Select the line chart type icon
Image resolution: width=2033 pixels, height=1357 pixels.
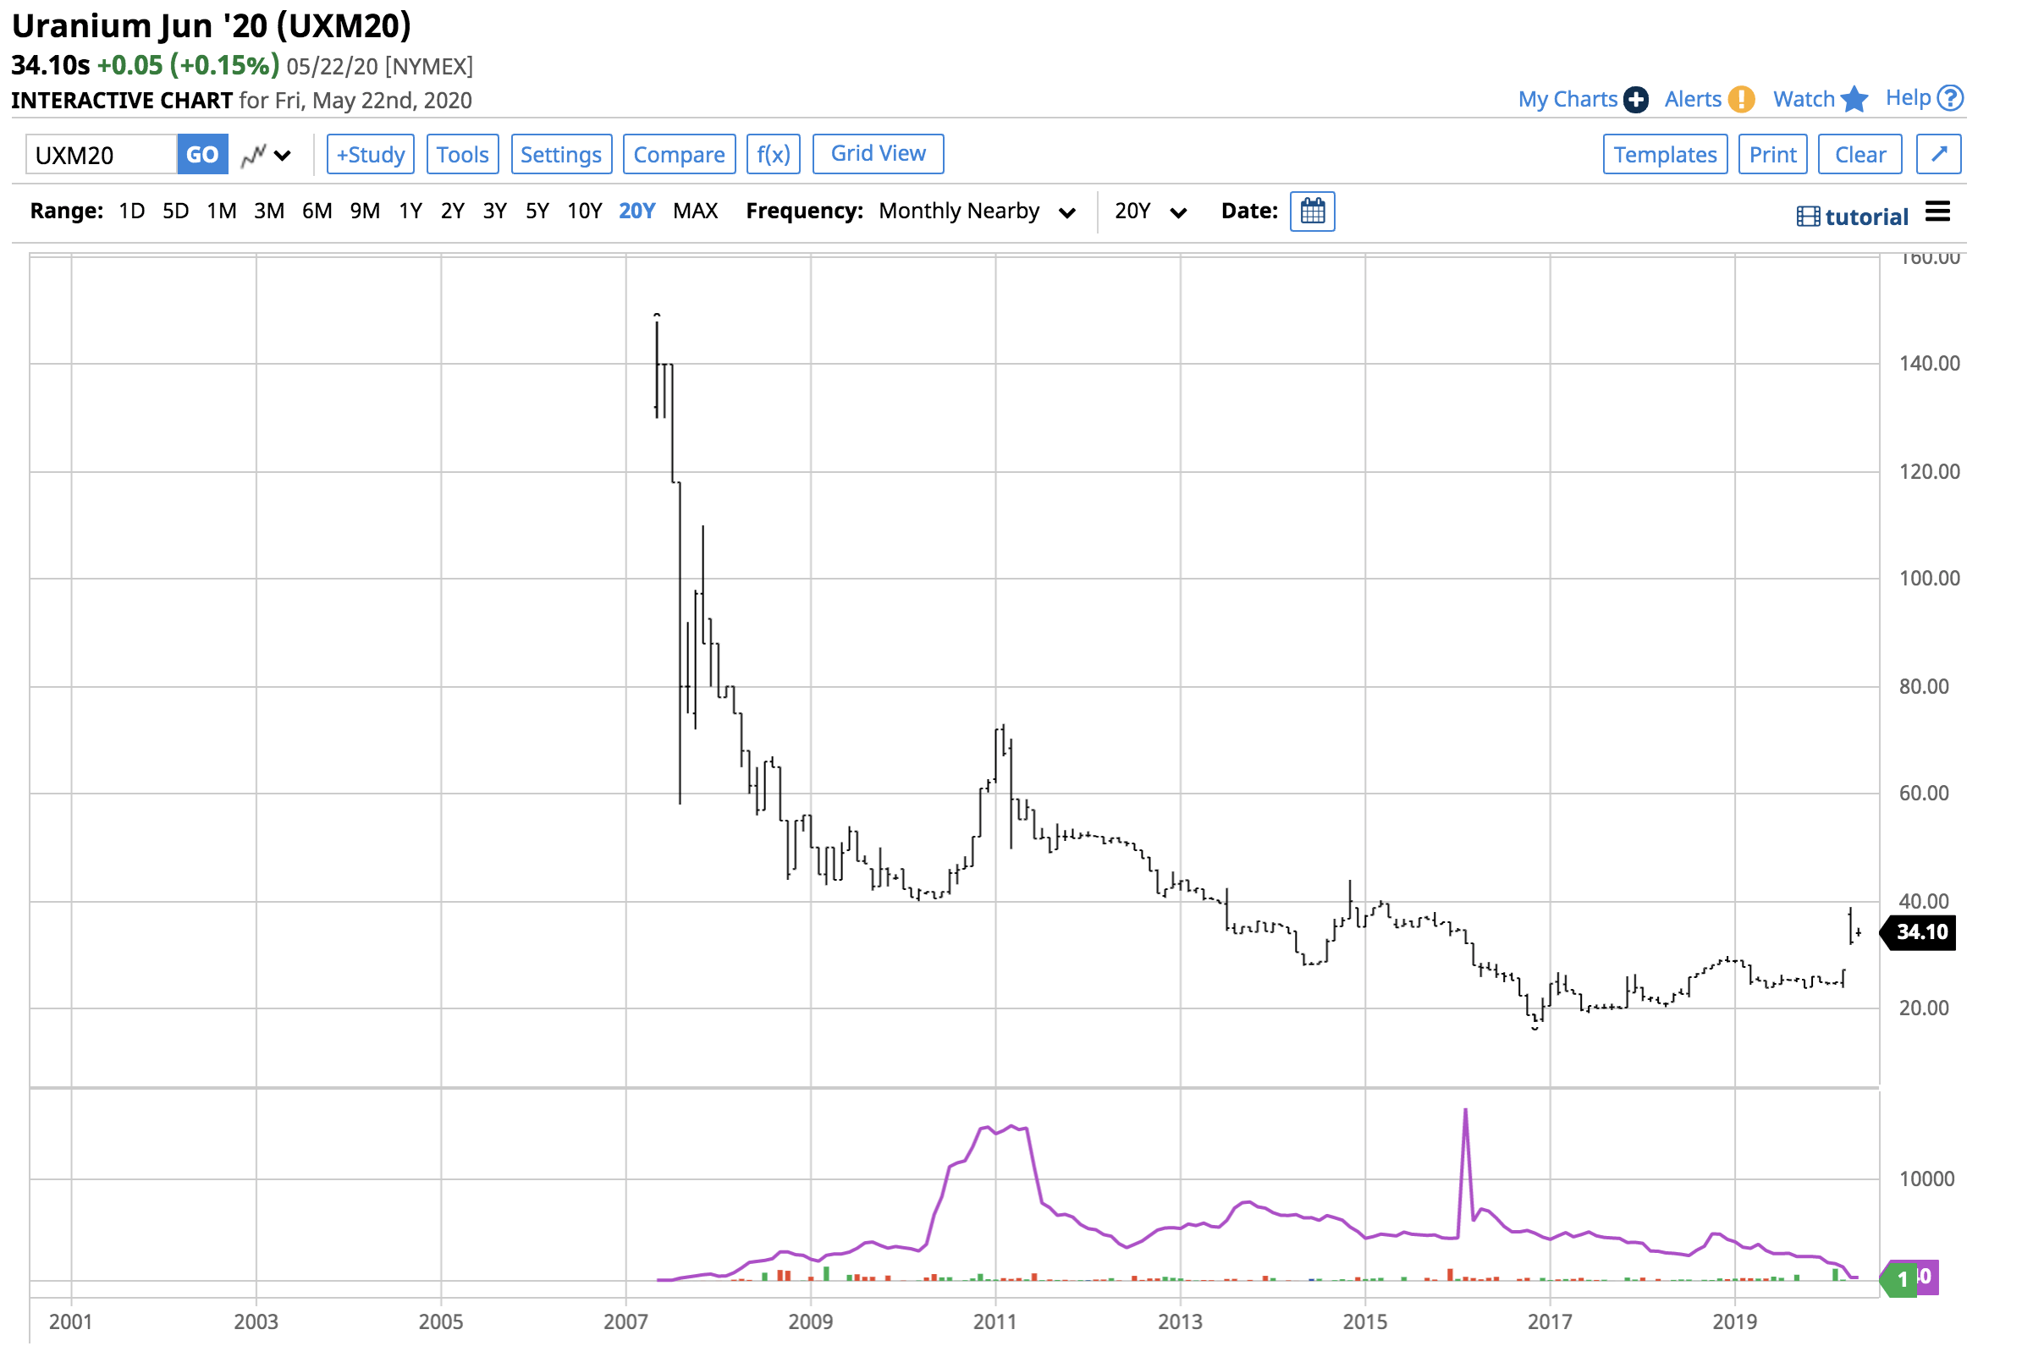pos(256,154)
